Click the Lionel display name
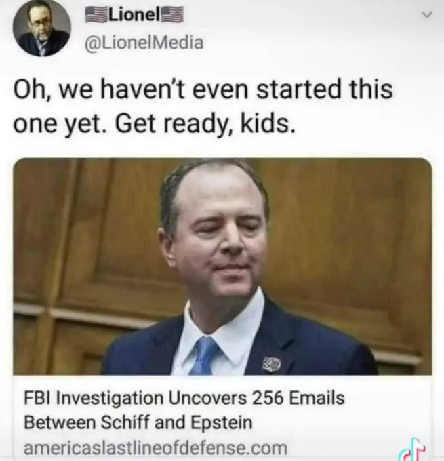Screen dimensions: 444x461 point(134,16)
